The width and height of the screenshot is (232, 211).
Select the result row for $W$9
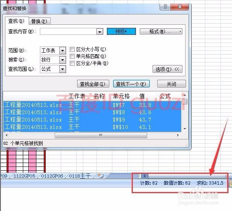tap(92, 120)
